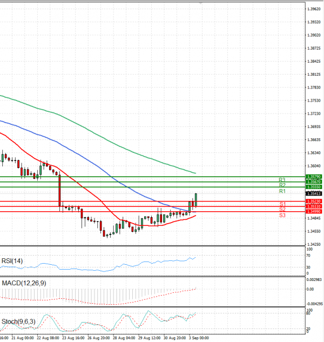Click the Stoch(9,6,3) indicator label
Viewport: 324px width, 342px height.
point(18,321)
